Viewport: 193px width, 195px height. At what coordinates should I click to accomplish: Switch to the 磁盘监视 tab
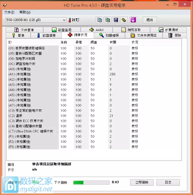62,30
